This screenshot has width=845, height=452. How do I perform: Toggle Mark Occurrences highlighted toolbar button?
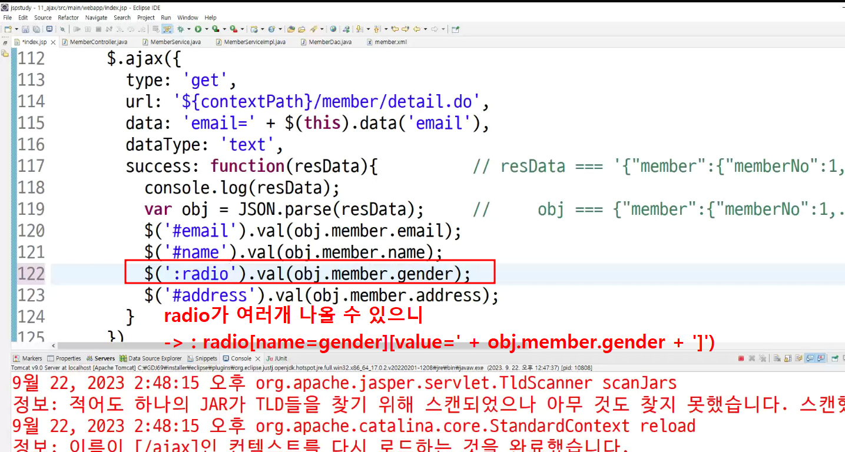[x=167, y=29]
